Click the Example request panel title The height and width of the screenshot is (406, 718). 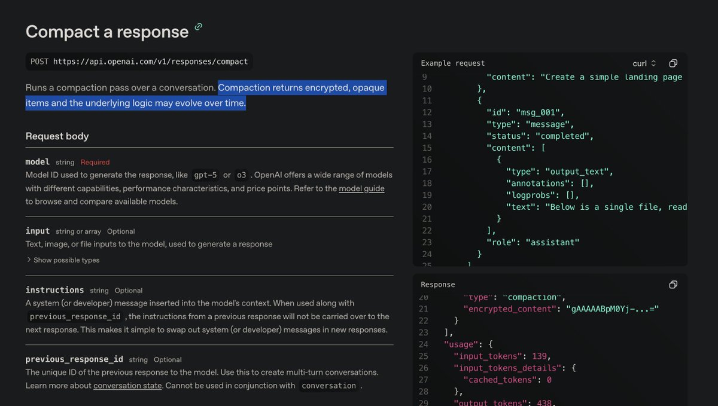click(453, 63)
